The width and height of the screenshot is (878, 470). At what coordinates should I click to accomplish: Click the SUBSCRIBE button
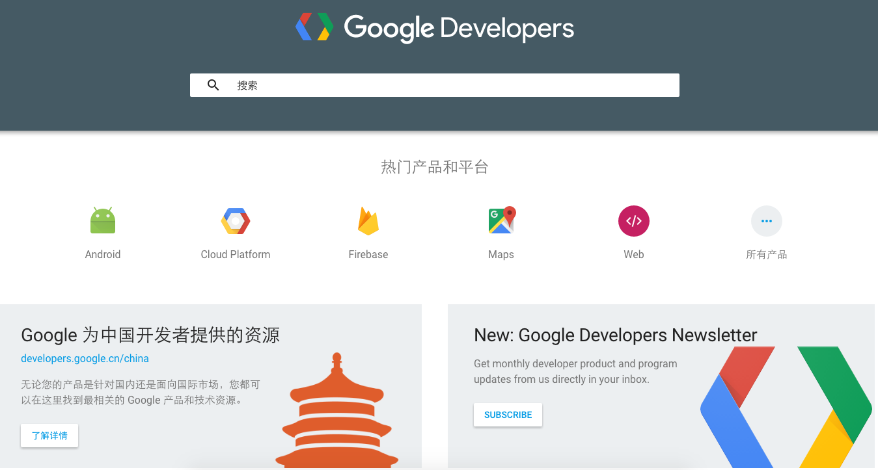(x=508, y=415)
